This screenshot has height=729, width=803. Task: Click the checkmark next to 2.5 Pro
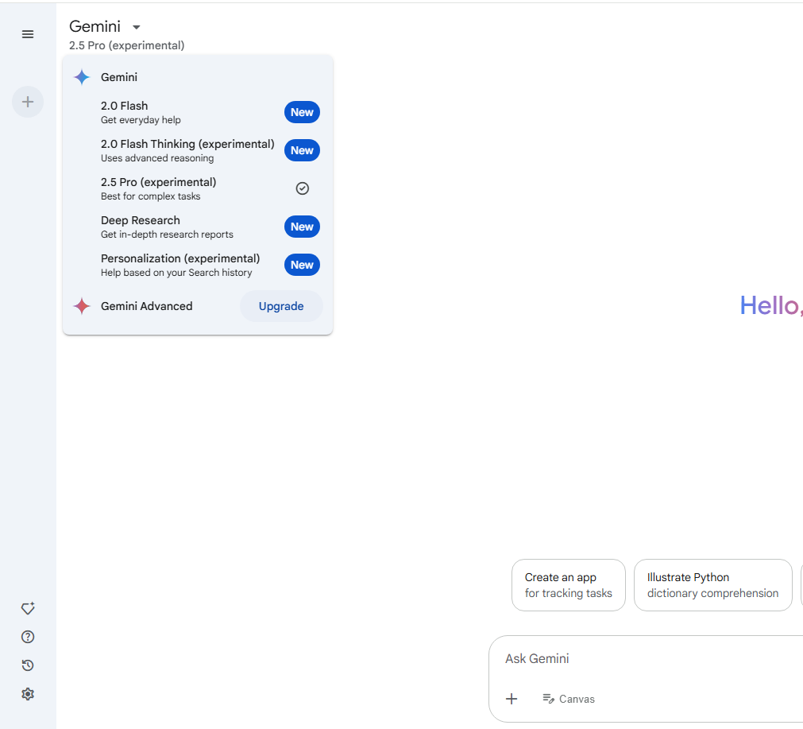pos(303,188)
